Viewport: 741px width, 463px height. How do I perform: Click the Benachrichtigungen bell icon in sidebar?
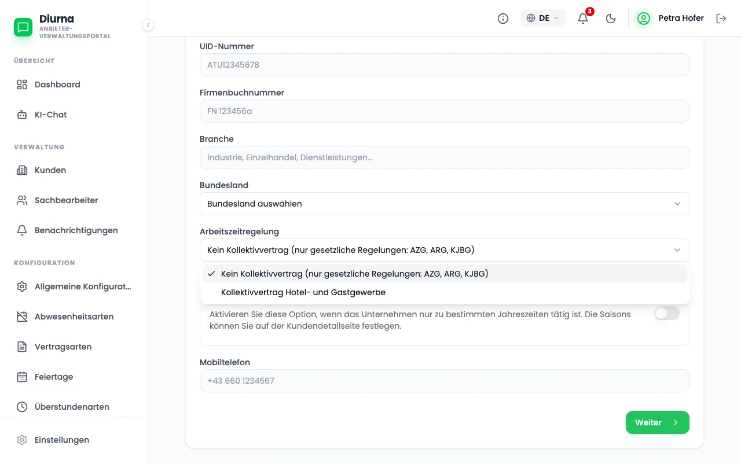pos(22,230)
